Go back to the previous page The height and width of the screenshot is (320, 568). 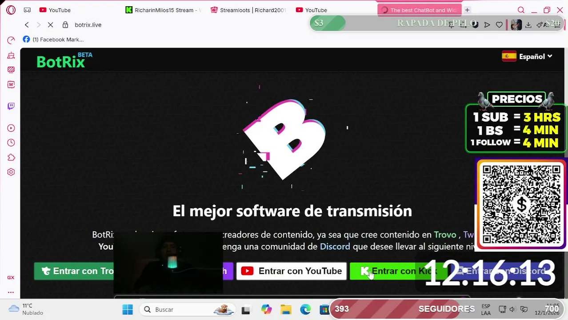[27, 25]
